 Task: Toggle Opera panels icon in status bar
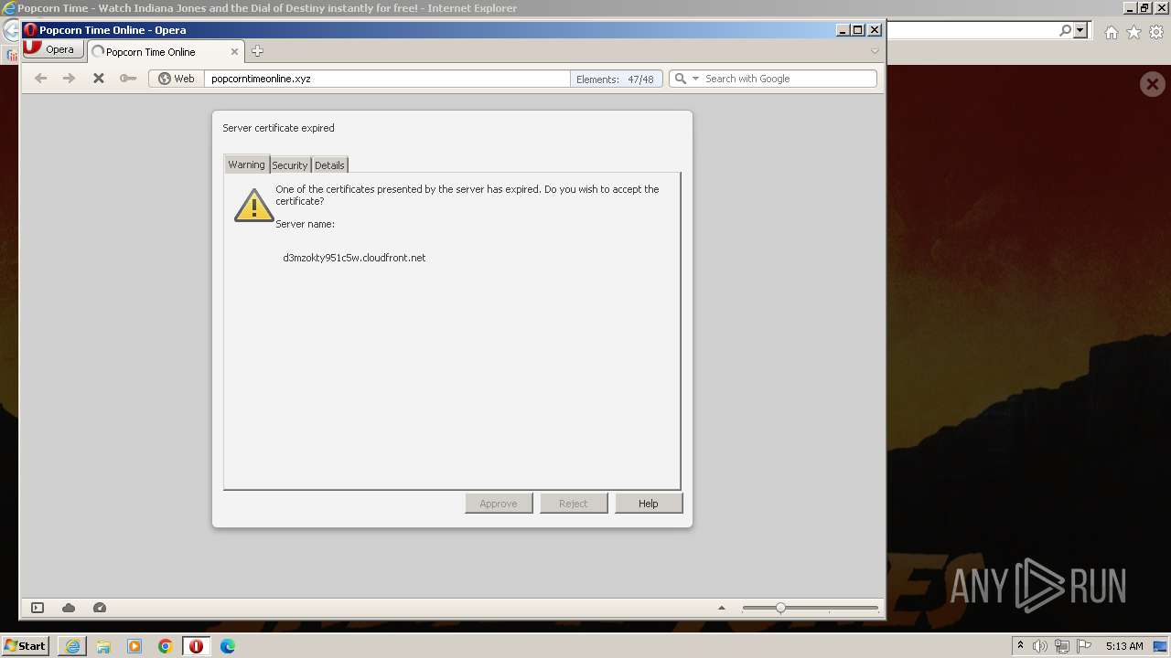(38, 608)
